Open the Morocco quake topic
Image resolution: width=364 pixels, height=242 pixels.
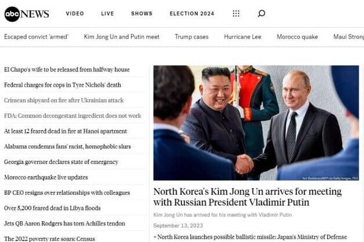click(x=297, y=36)
